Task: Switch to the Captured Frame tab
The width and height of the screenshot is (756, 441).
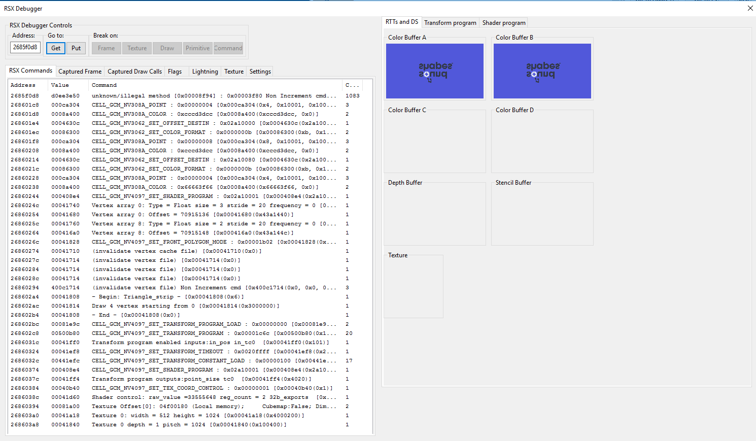Action: 80,72
